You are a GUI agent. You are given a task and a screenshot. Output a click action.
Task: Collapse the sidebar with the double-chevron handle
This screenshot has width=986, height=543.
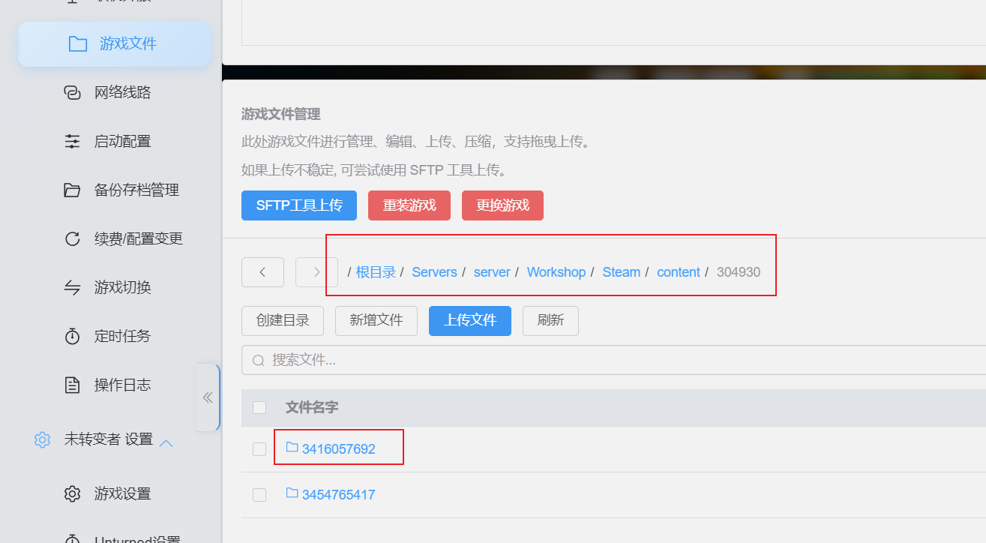tap(208, 397)
